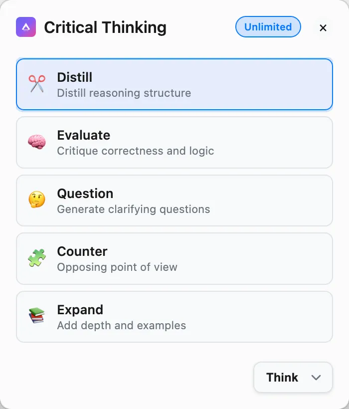Dismiss the panel with the X button

pos(323,28)
